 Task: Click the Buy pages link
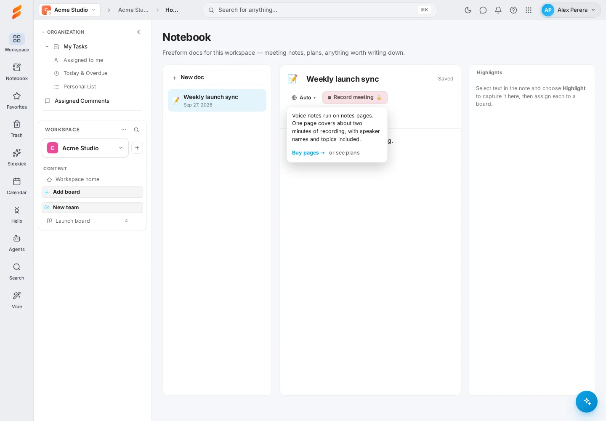[x=308, y=153]
